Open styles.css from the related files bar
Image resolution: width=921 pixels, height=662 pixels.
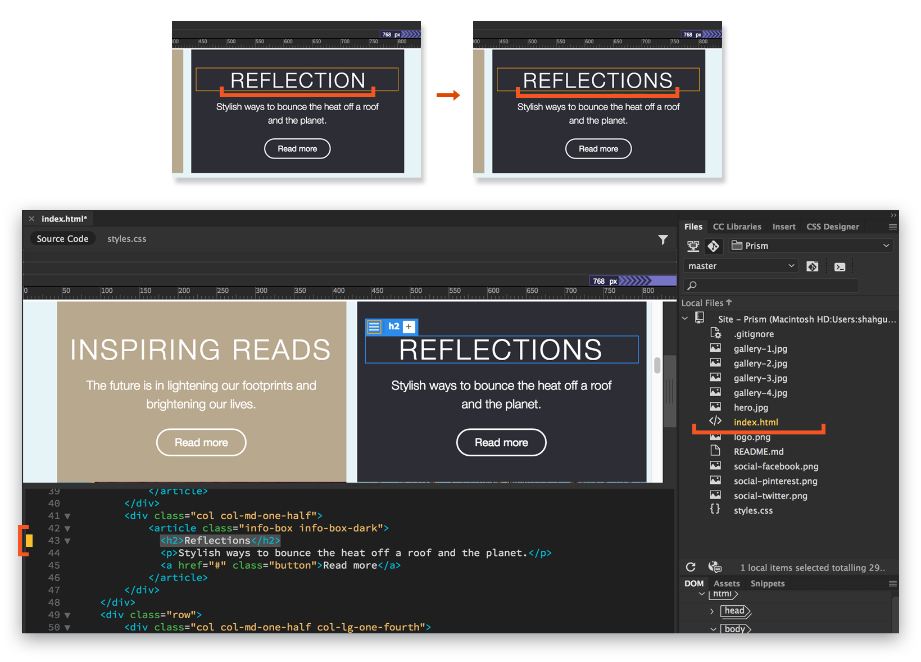[126, 238]
